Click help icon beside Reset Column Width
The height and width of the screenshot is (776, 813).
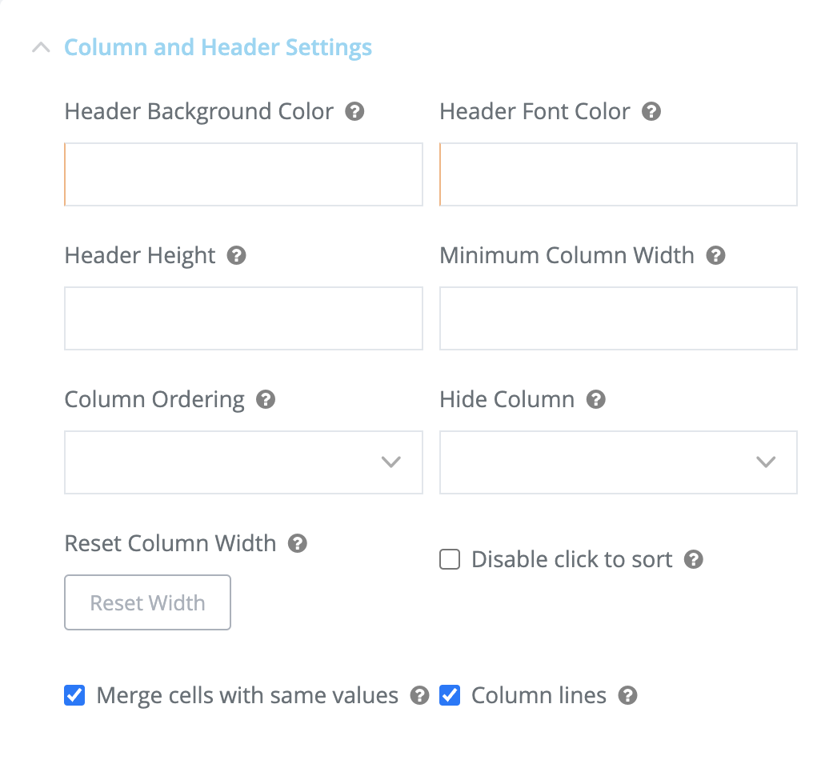point(298,544)
